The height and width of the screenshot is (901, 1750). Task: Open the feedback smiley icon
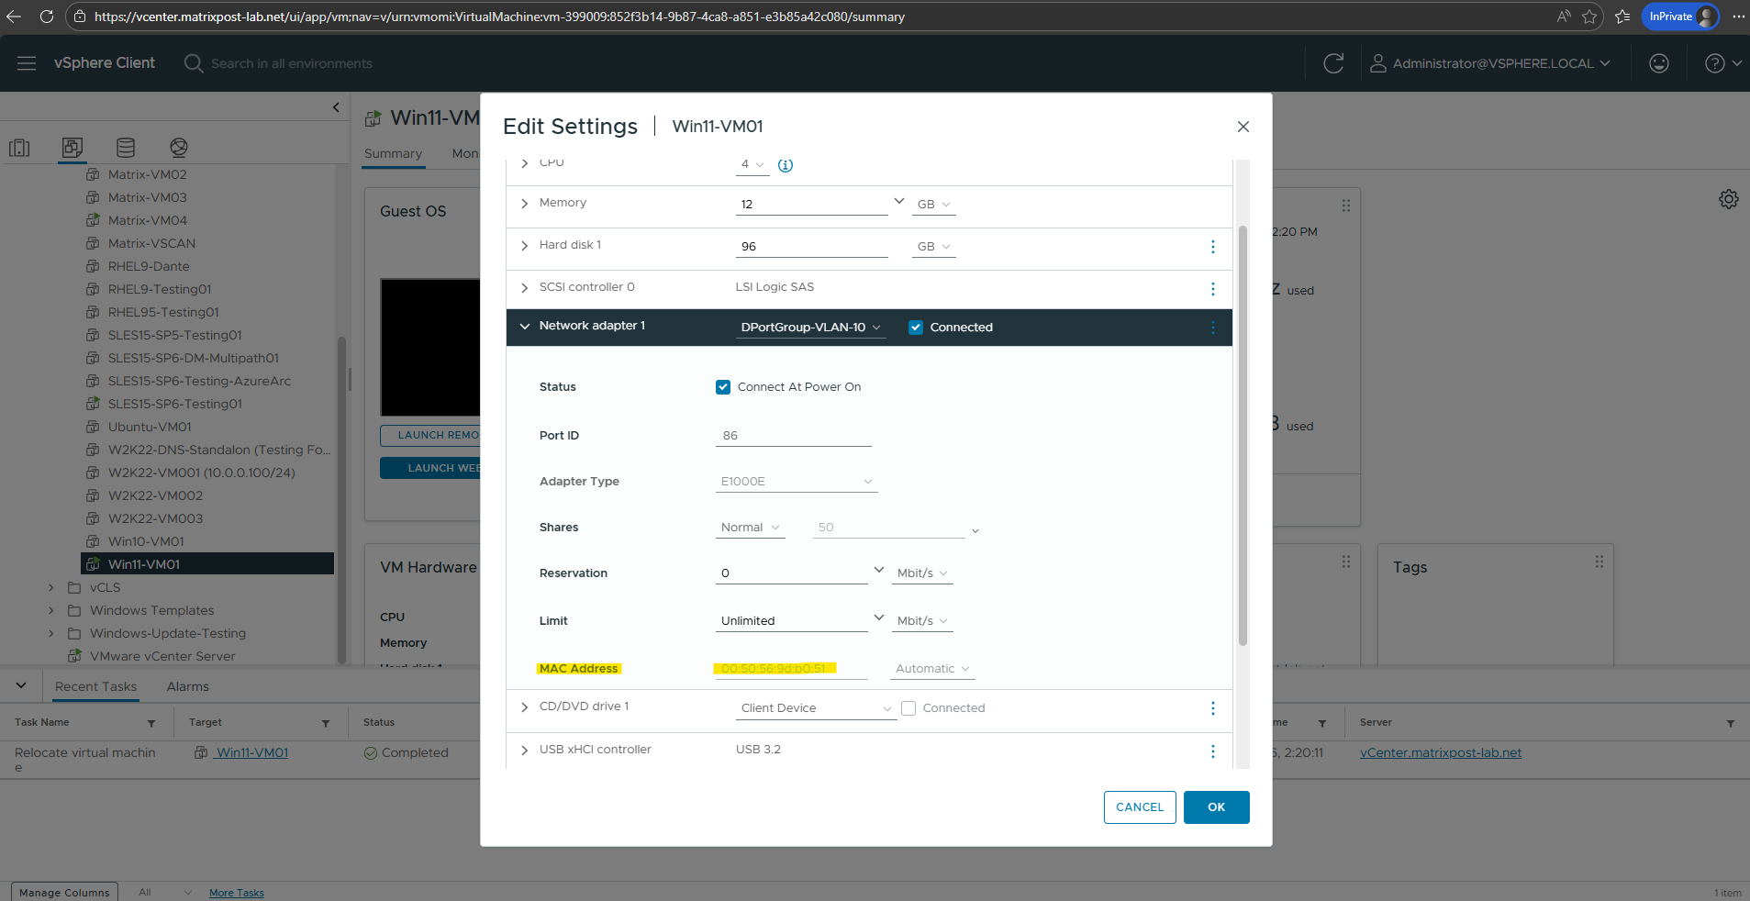point(1658,63)
